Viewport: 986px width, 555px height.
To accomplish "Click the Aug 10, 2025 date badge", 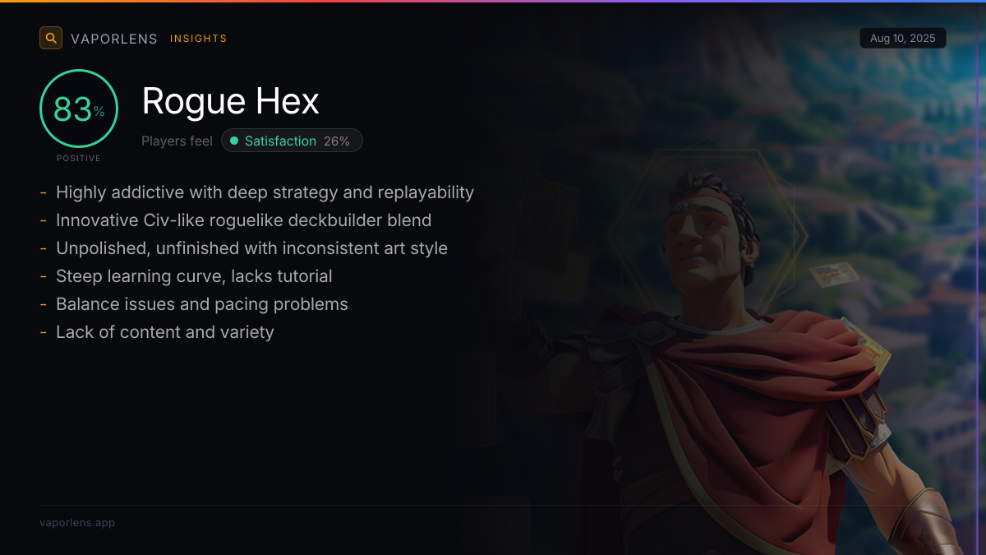I will click(903, 39).
